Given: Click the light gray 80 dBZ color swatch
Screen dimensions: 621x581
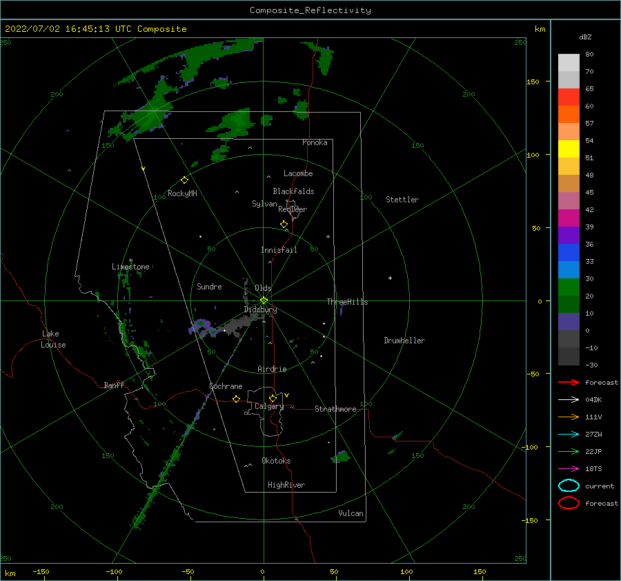Looking at the screenshot, I should [569, 63].
